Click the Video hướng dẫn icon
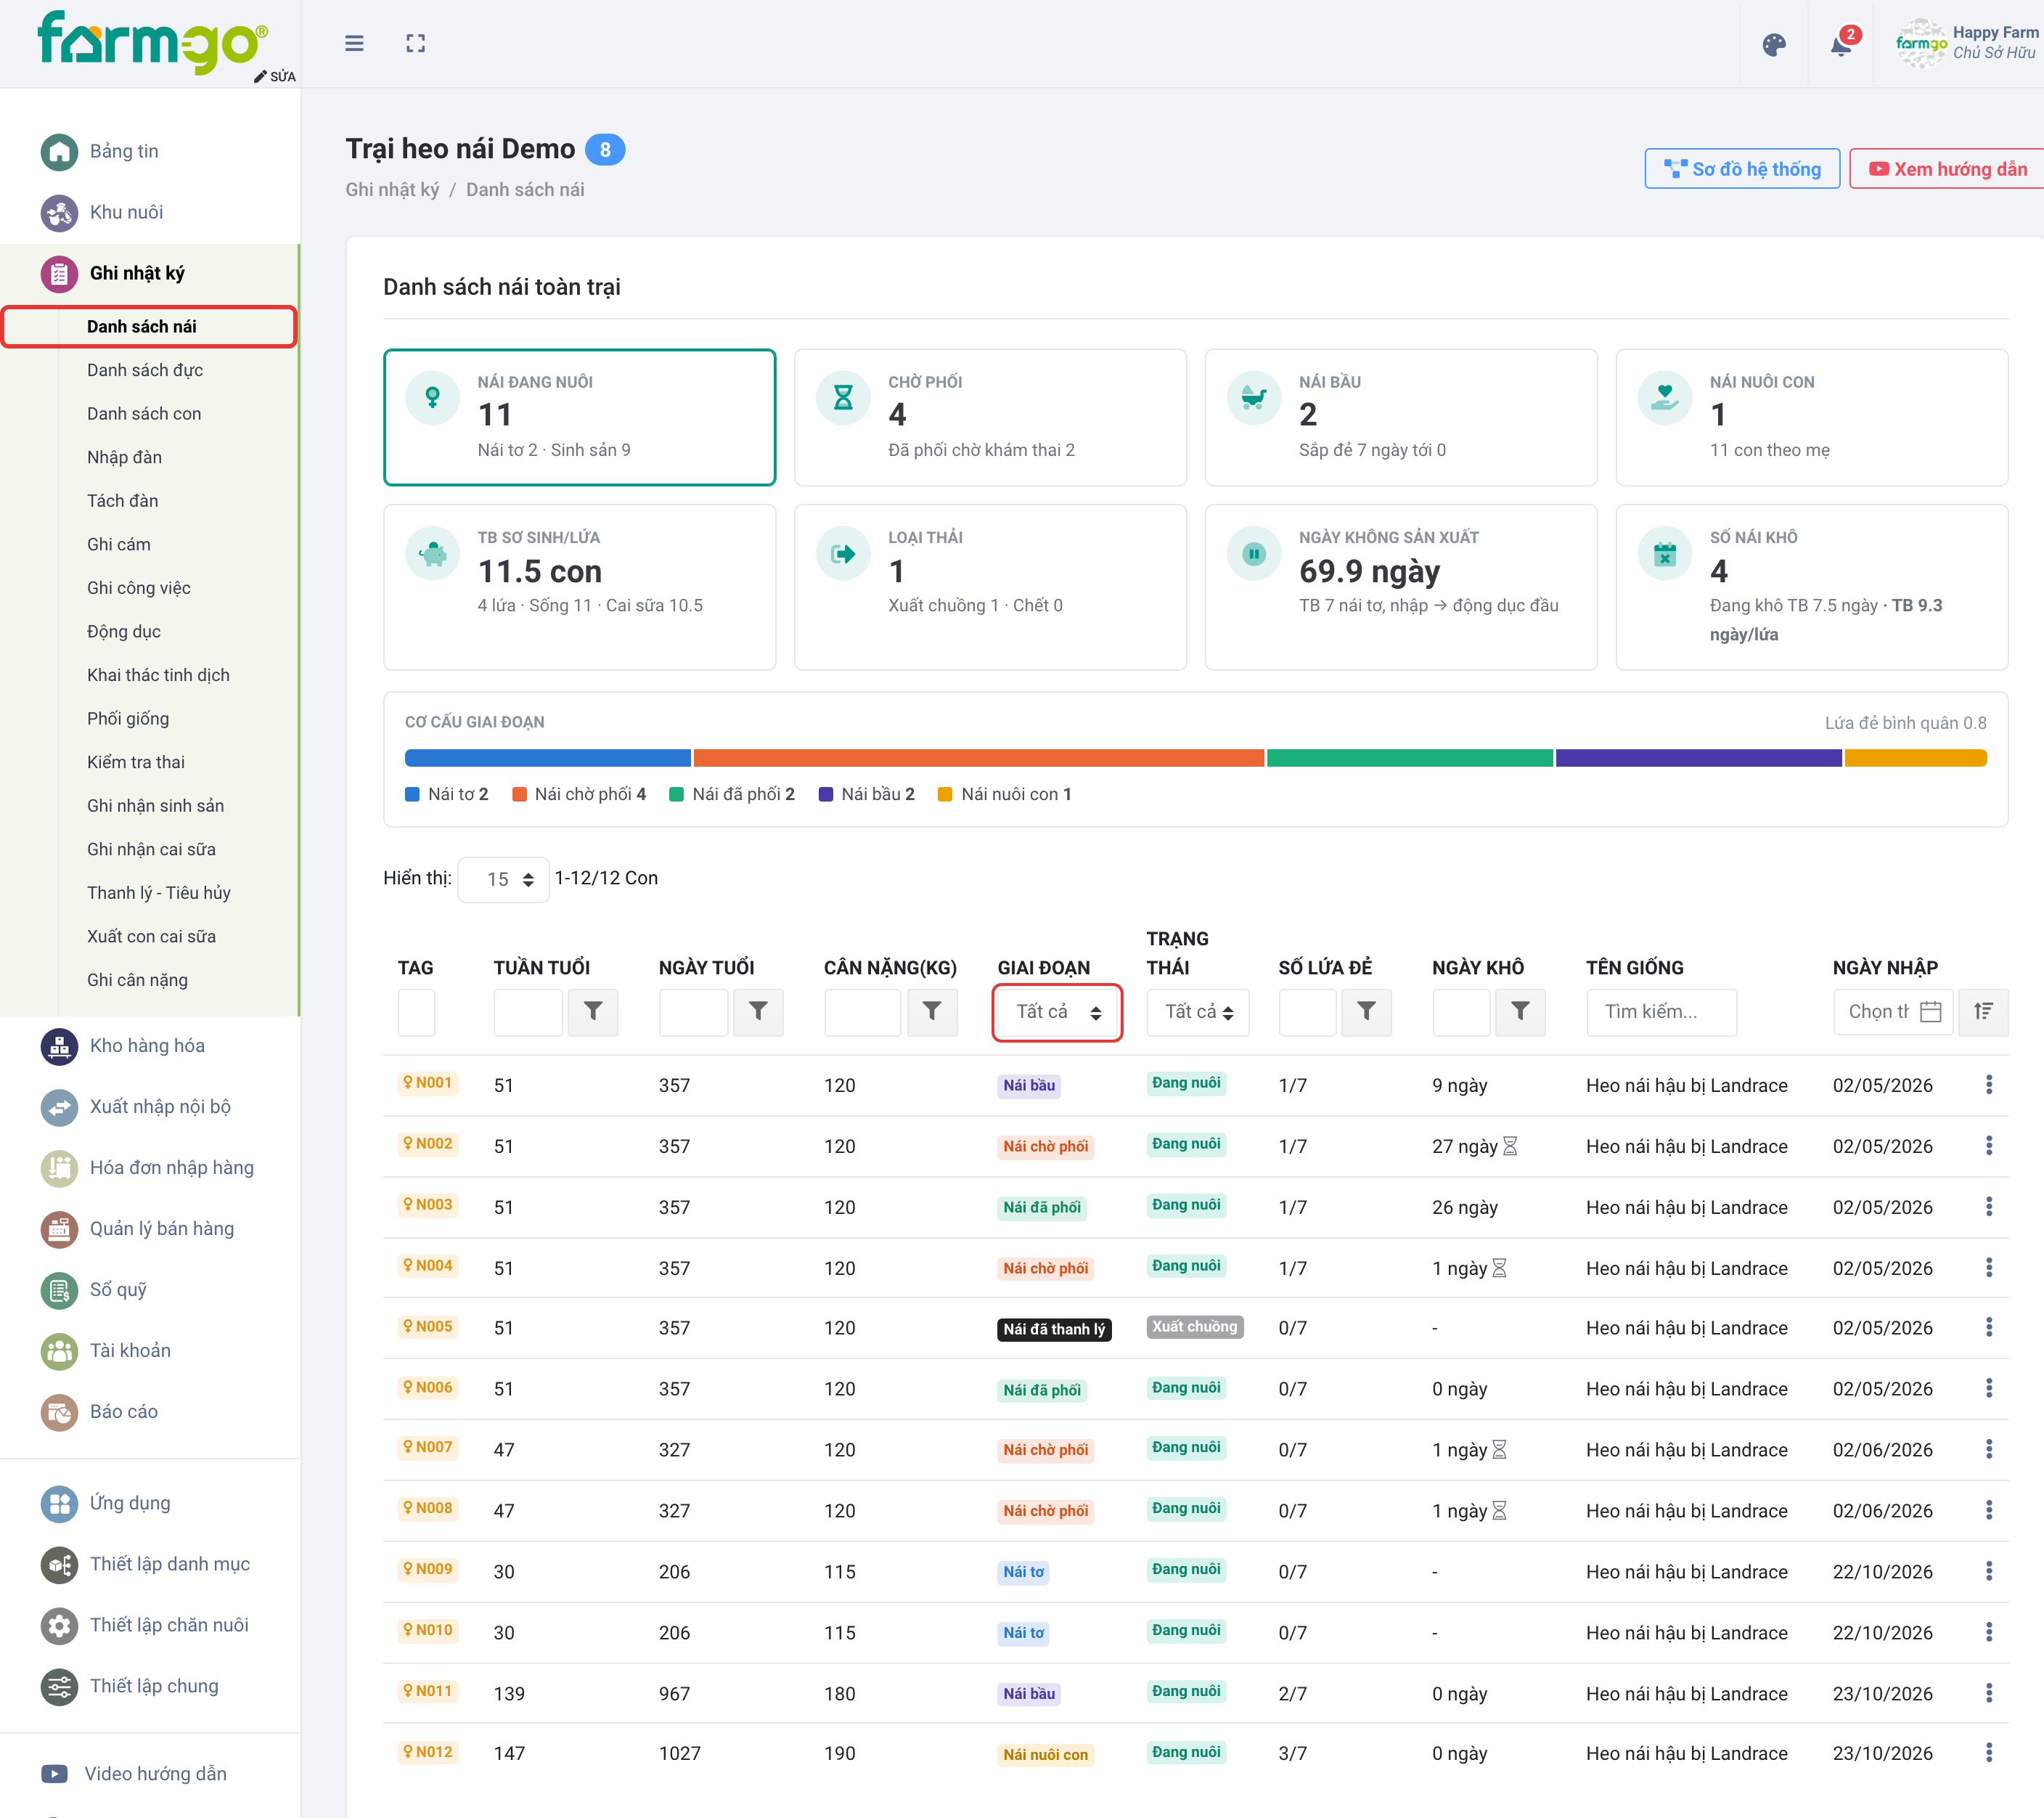The image size is (2044, 1818). pos(54,1774)
